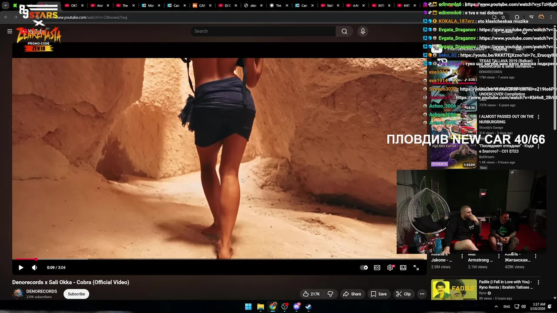Select the All filter chip
This screenshot has width=557, height=313.
click(436, 49)
